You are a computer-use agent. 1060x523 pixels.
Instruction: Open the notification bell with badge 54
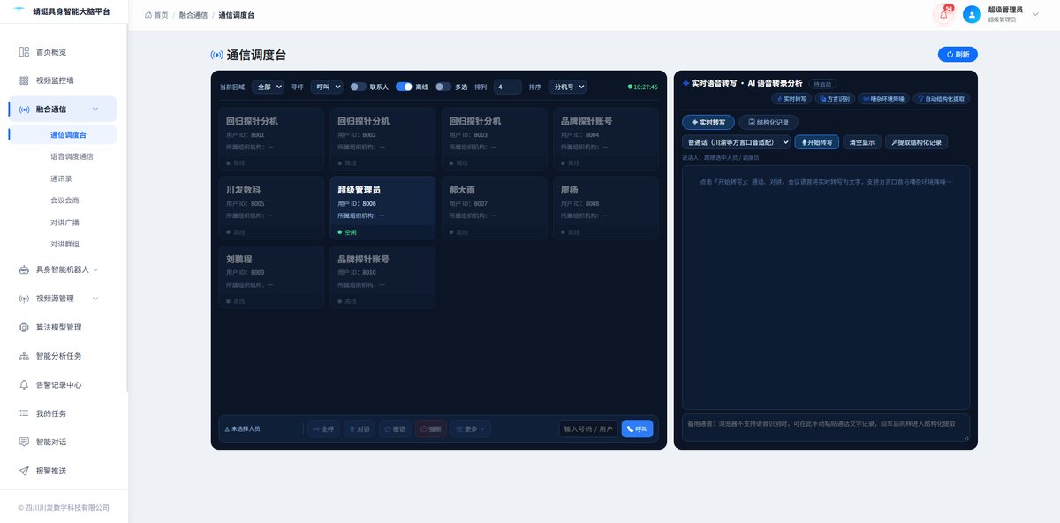943,14
